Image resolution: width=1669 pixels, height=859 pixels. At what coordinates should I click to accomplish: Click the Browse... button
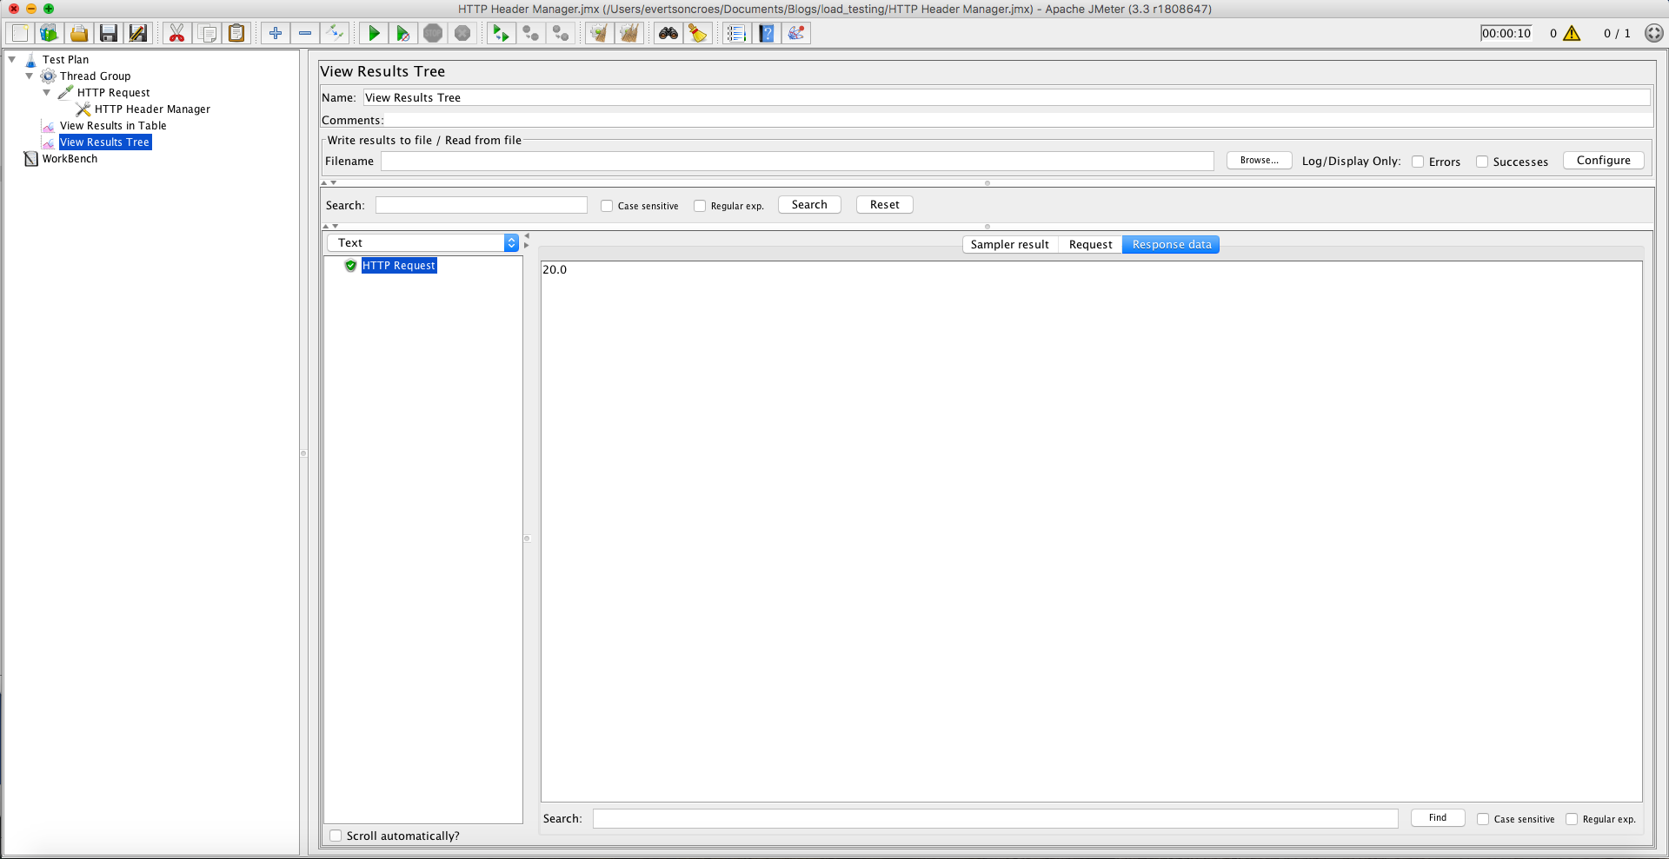[x=1260, y=161]
